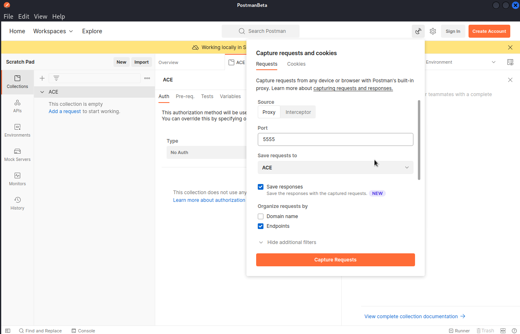Open the Collections sidebar panel
Image resolution: width=520 pixels, height=334 pixels.
tap(17, 81)
